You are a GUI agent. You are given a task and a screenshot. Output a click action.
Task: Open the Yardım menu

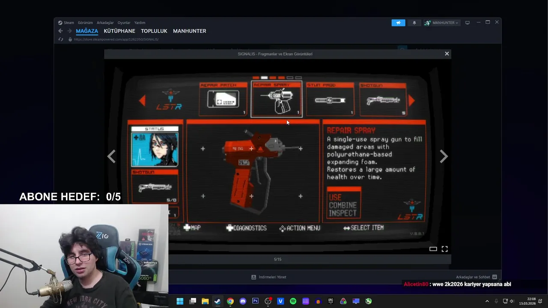(x=140, y=23)
